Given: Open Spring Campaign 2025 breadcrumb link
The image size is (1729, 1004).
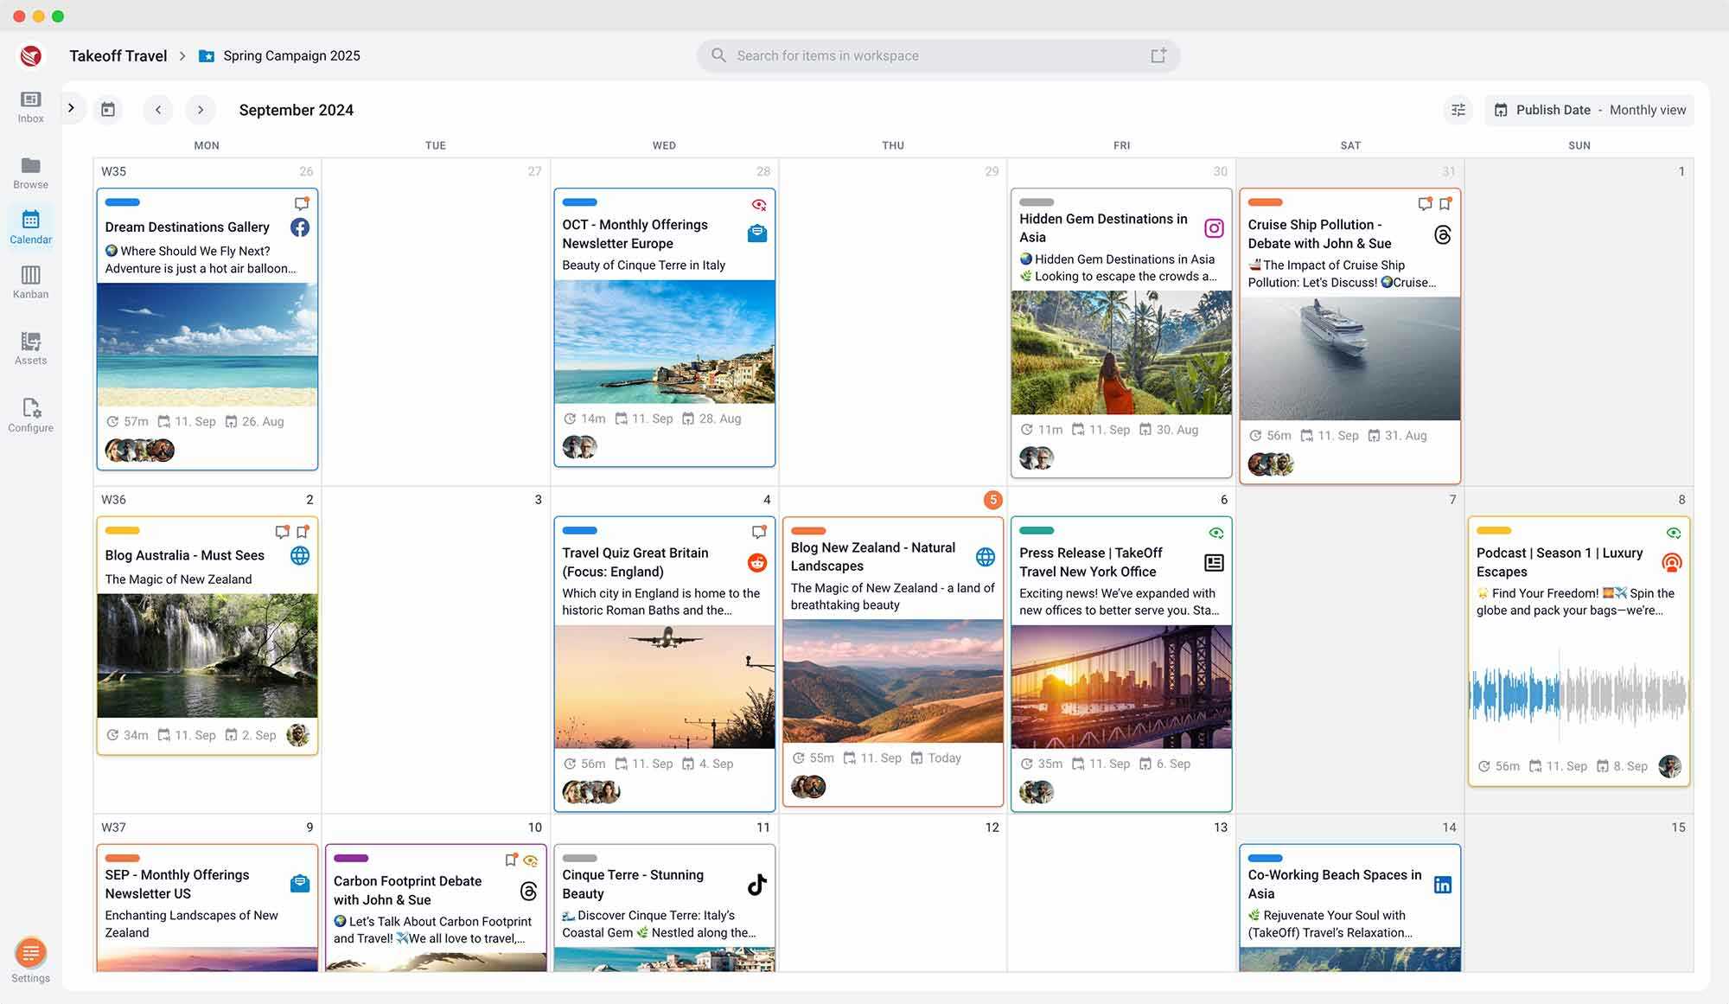Looking at the screenshot, I should point(291,55).
